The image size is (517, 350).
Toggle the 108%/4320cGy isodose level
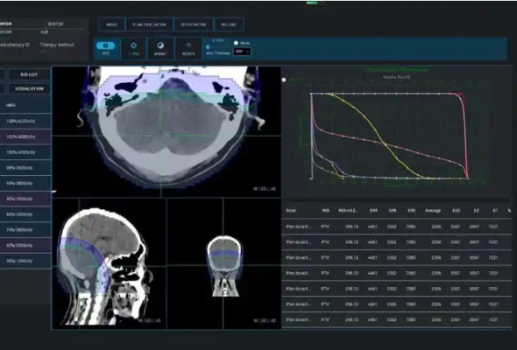tap(25, 121)
